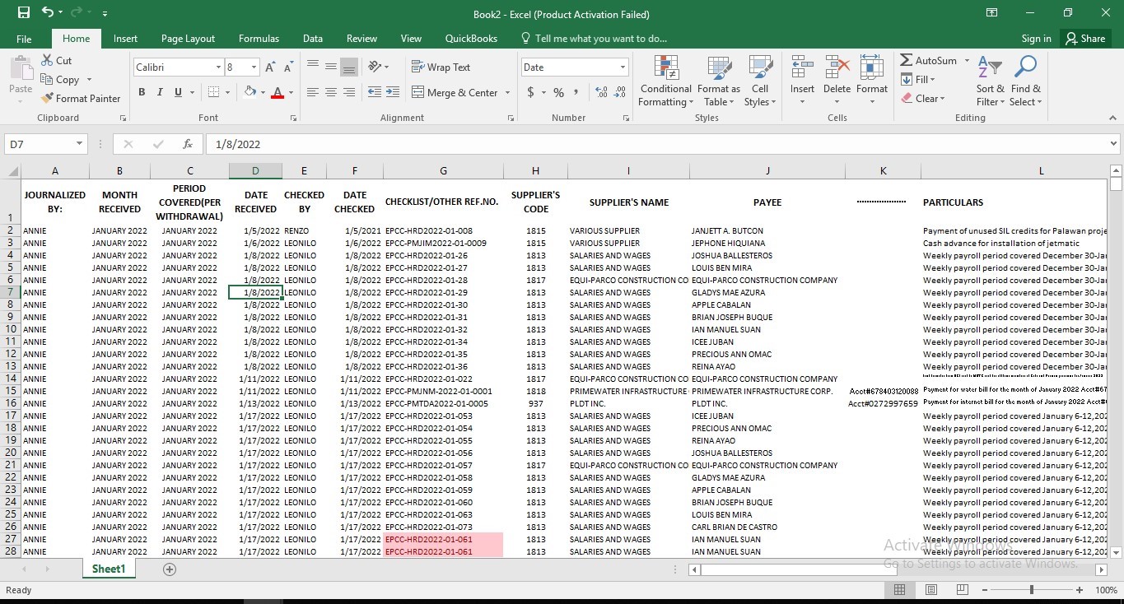The height and width of the screenshot is (604, 1124).
Task: Click Merge & Center
Action: pos(455,93)
